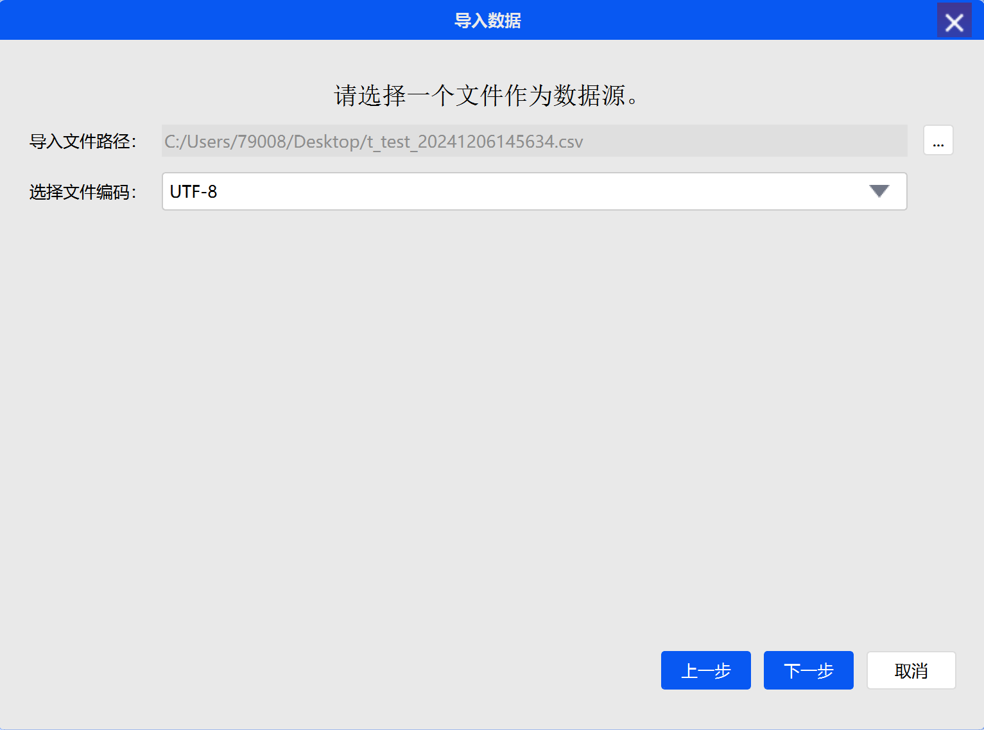Close the 导入数据 dialog with X

[954, 21]
